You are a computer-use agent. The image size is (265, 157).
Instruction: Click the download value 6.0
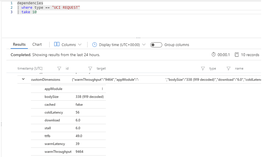[x=78, y=120]
